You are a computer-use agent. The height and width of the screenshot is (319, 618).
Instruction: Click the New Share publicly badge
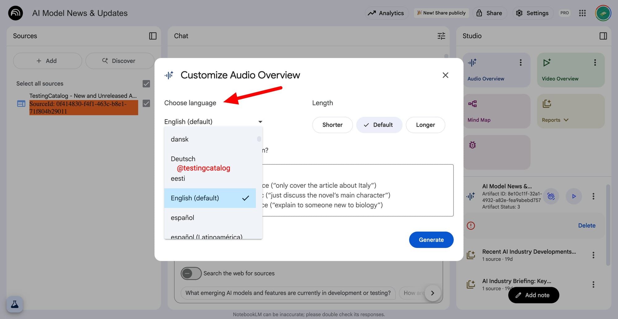[441, 13]
